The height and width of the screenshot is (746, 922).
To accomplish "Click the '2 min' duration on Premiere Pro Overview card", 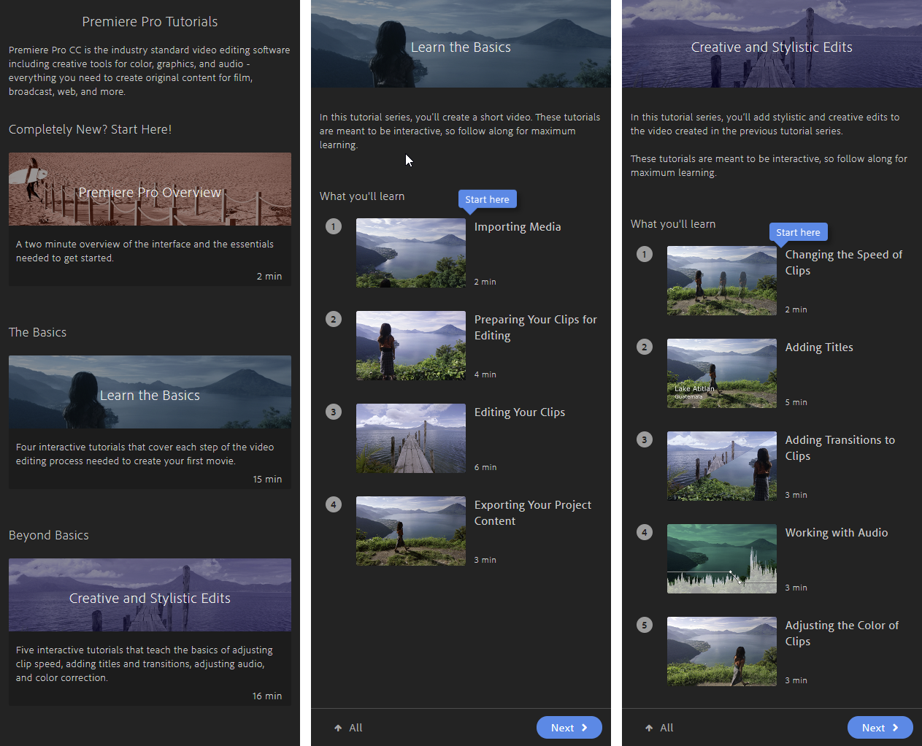I will coord(269,277).
